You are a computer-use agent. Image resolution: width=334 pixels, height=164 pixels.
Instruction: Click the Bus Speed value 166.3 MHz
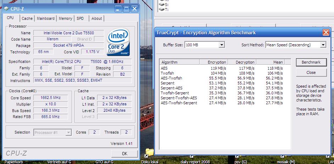click(x=50, y=111)
